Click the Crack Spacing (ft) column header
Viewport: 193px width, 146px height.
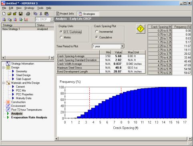pos(160,27)
